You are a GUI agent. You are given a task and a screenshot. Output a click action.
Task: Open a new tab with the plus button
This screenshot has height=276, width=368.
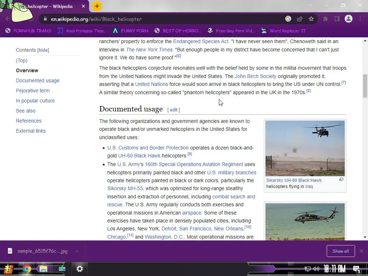tap(97, 6)
